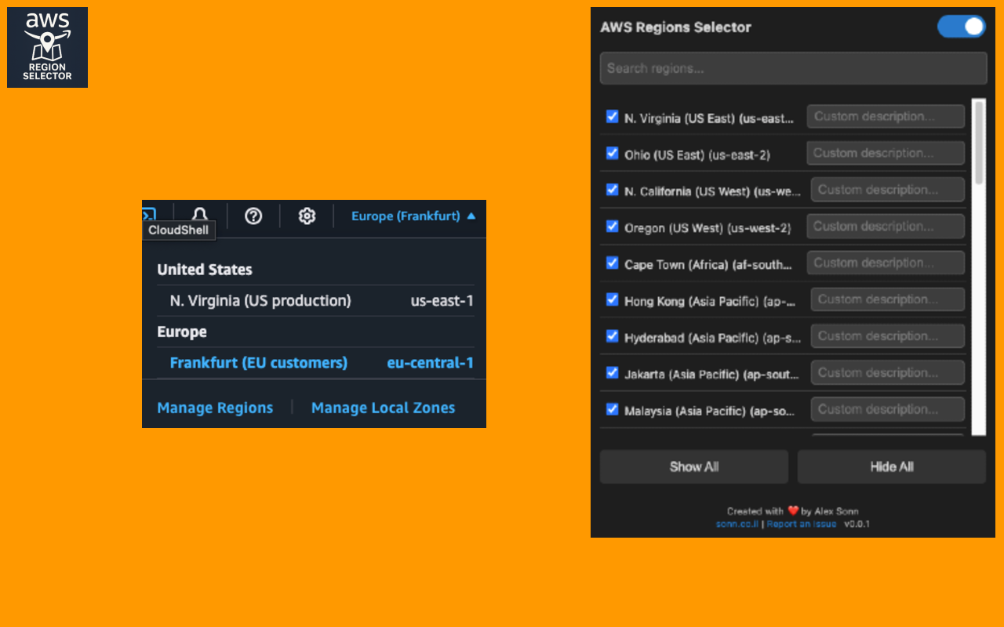Select Frankfurt (EU customers) region
Viewport: 1004px width, 627px height.
[315, 363]
